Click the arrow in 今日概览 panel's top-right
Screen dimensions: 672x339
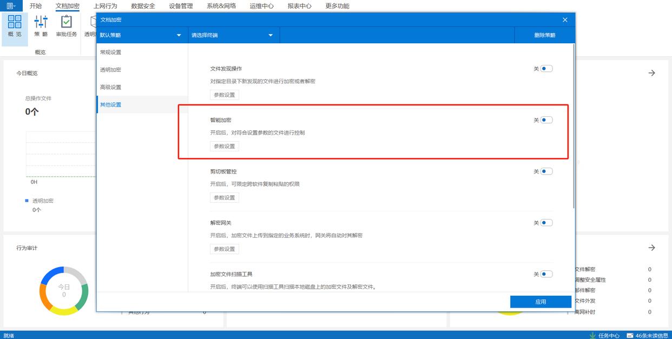click(x=651, y=73)
